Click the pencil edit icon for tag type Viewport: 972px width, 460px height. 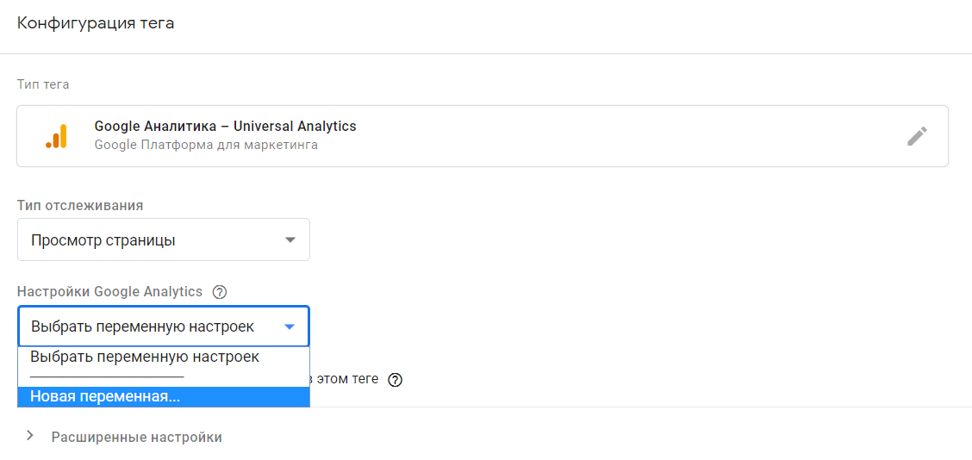[x=917, y=136]
